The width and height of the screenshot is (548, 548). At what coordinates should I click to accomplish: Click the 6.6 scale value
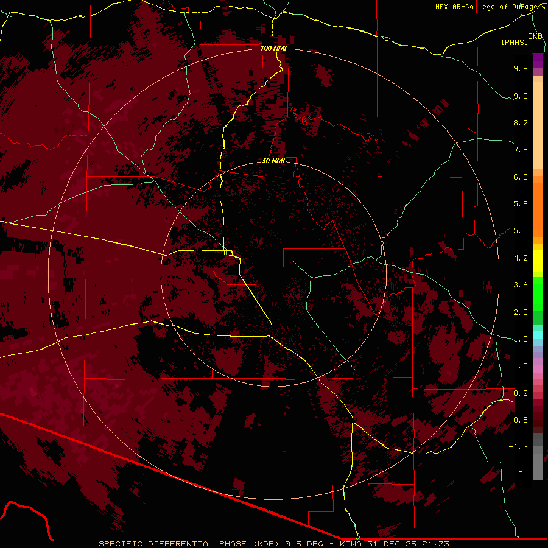coord(521,177)
